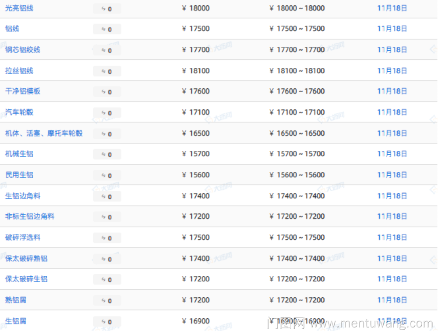
Task: Open the 干净铝模板 product link
Action: pos(23,91)
